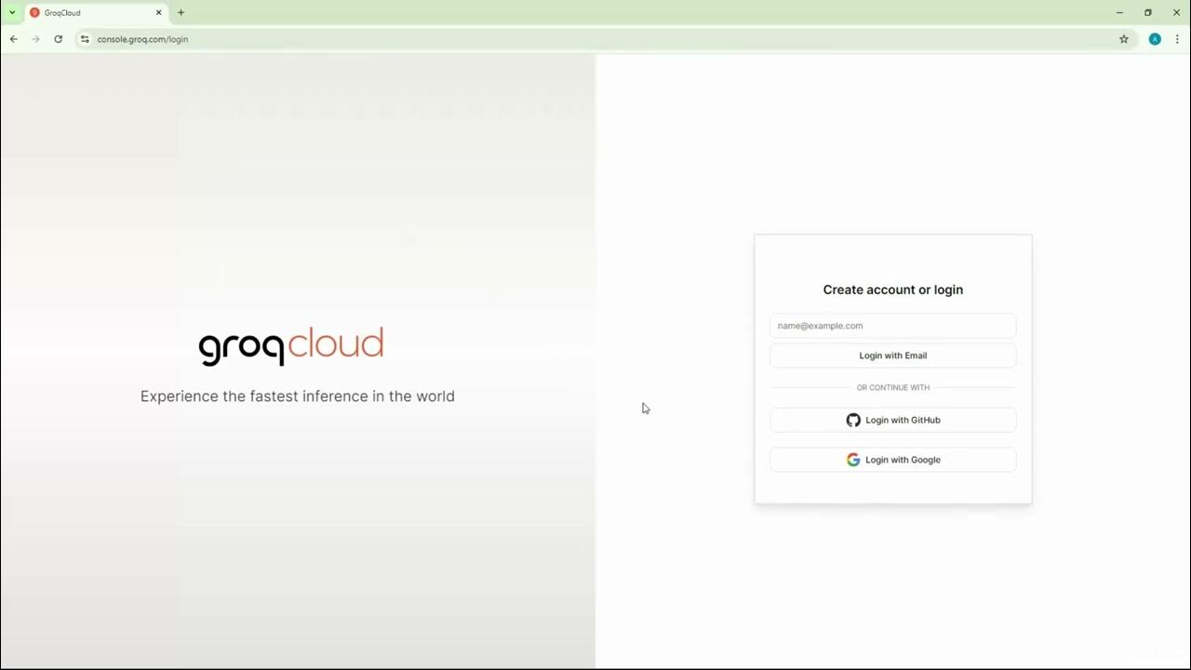Viewport: 1191px width, 670px height.
Task: Bookmark this page with star icon
Action: point(1124,39)
